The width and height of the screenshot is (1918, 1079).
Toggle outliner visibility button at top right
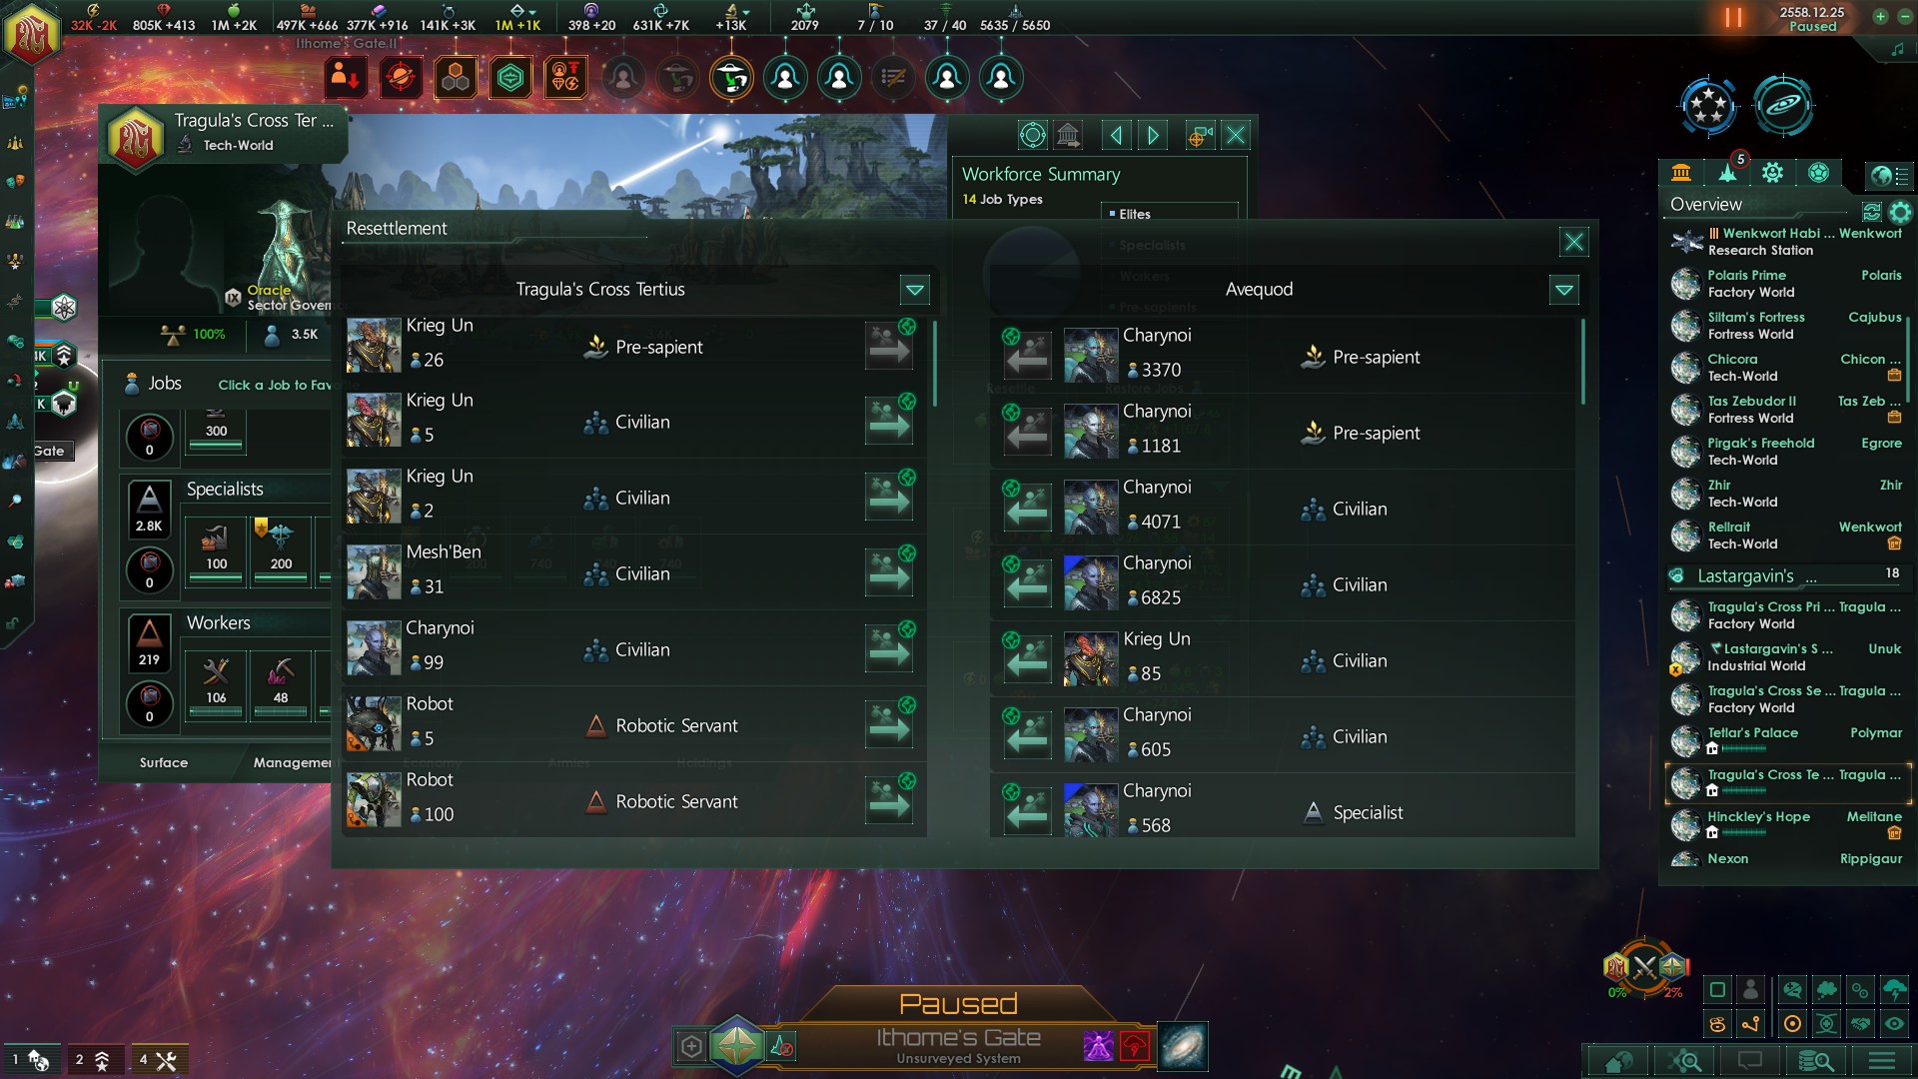1888,176
